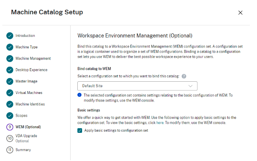Image resolution: width=257 pixels, height=161 pixels.
Task: Toggle Apply basic settings to configuration set
Action: (x=80, y=130)
